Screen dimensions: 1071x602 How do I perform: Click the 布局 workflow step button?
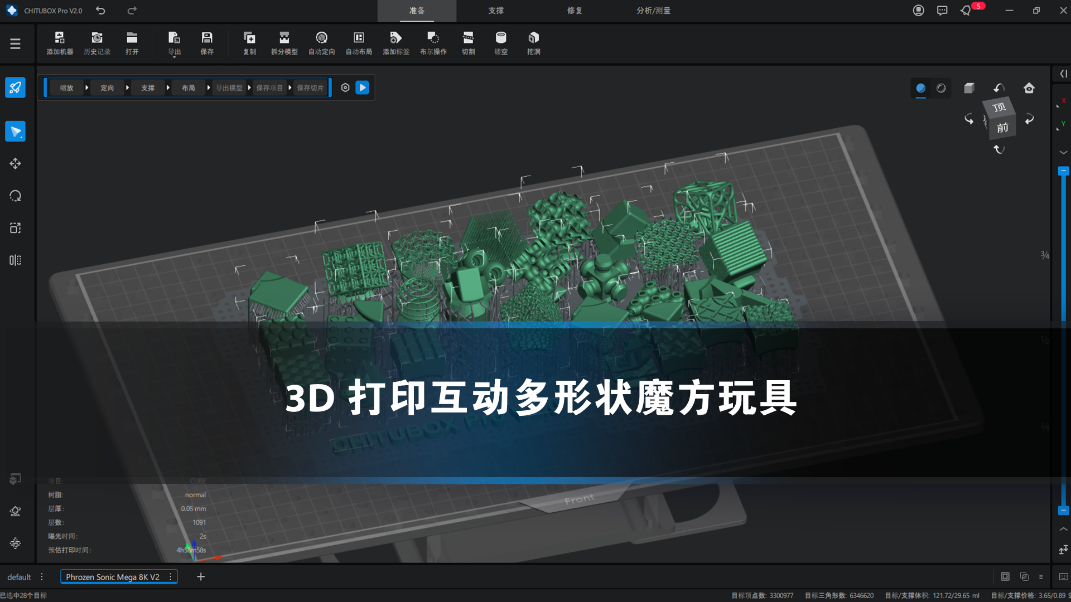tap(189, 88)
